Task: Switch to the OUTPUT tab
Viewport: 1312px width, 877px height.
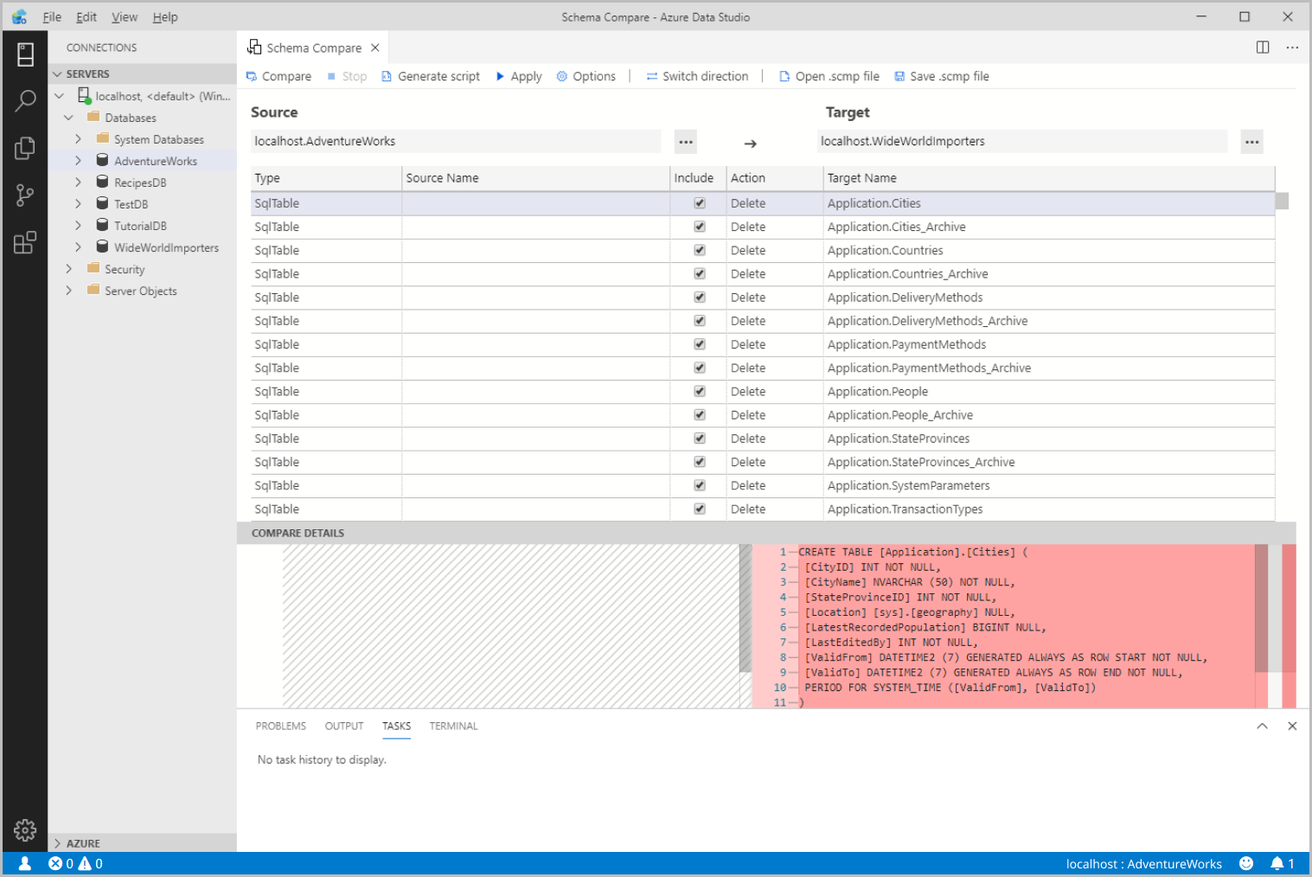Action: [x=344, y=727]
